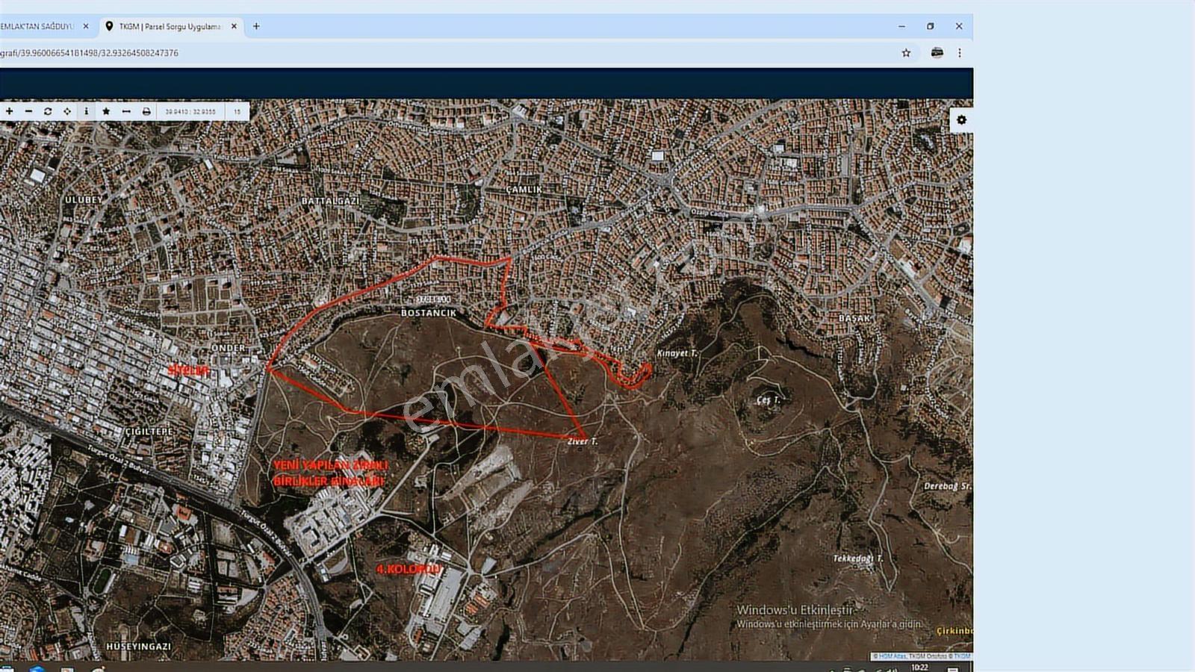This screenshot has width=1195, height=672.
Task: Click the ÇİĞİLTEPE map label
Action: [x=149, y=432]
